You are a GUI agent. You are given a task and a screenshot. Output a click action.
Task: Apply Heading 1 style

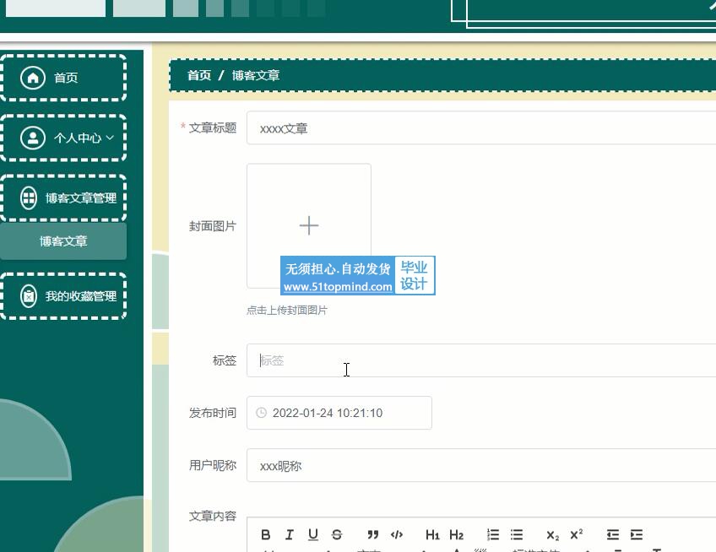coord(432,534)
